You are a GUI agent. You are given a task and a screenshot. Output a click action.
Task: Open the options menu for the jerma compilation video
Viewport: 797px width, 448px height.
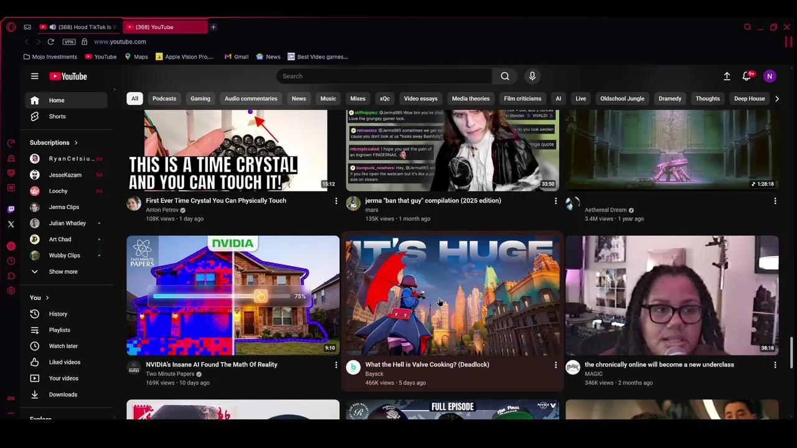[555, 200]
